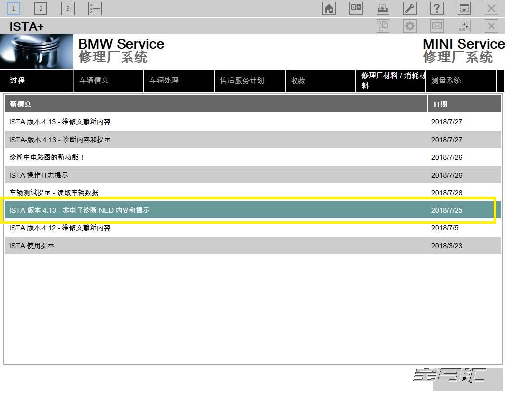Switch to the 车辆处理 tab
The image size is (505, 394).
pos(179,81)
